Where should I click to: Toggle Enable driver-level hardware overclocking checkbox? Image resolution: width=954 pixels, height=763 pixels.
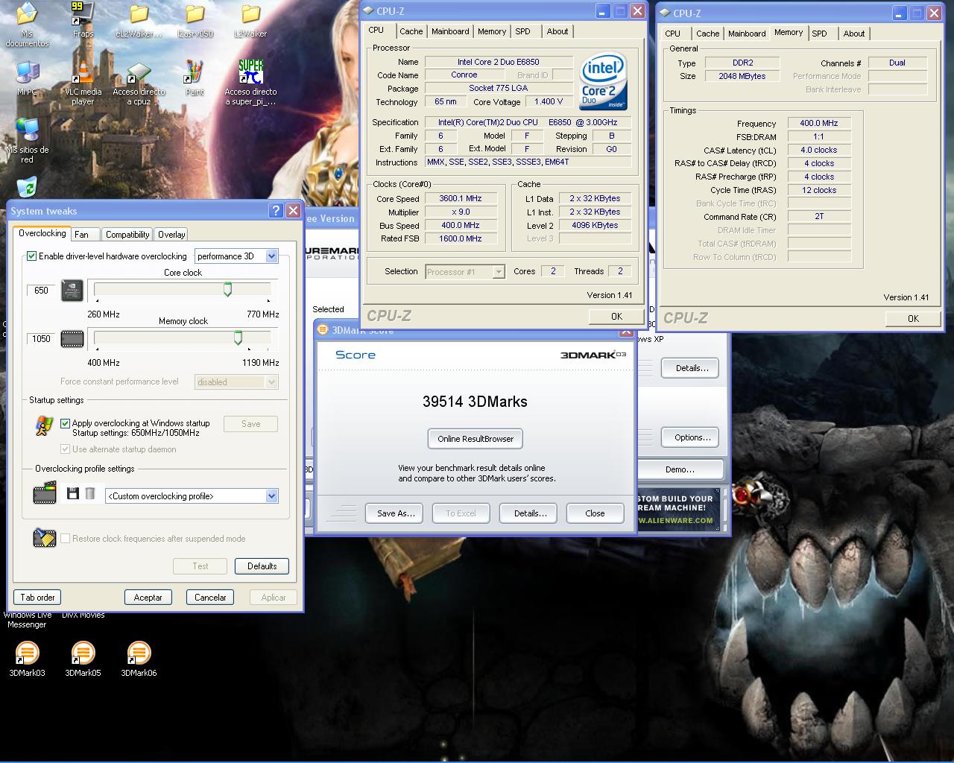coord(32,256)
